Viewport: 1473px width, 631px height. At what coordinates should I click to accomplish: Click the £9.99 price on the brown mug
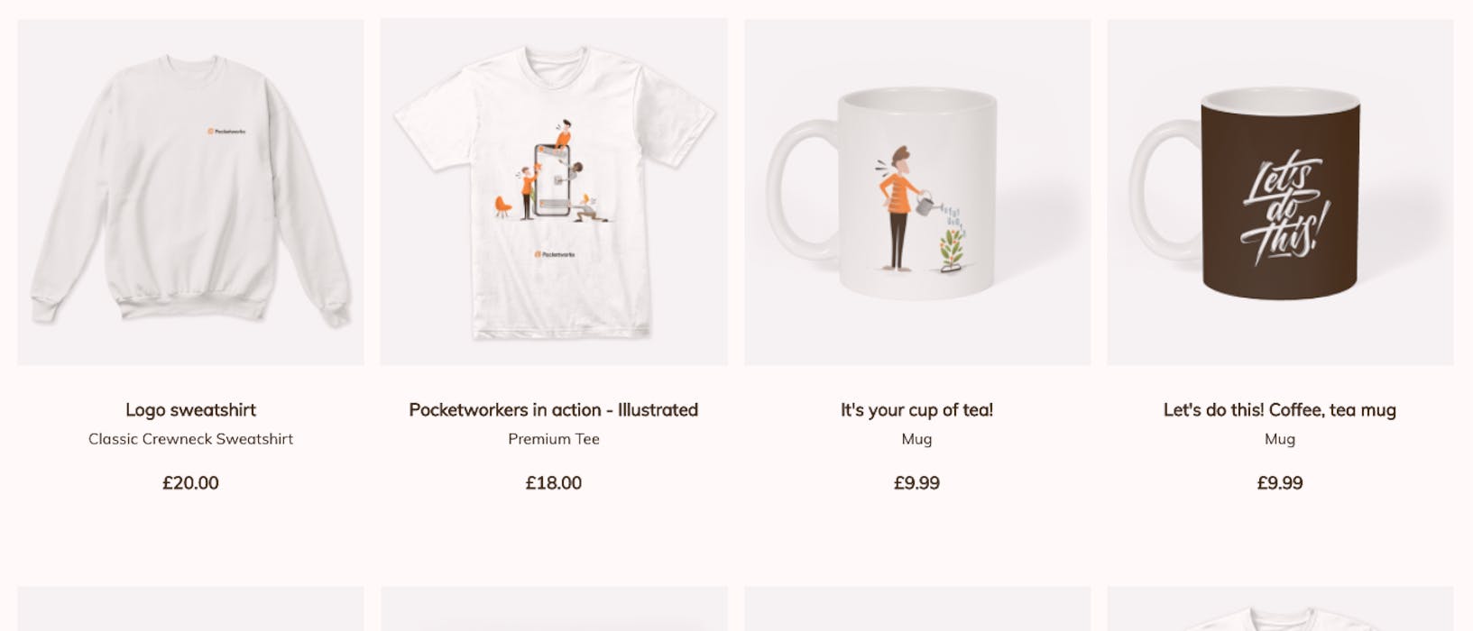tap(1280, 483)
